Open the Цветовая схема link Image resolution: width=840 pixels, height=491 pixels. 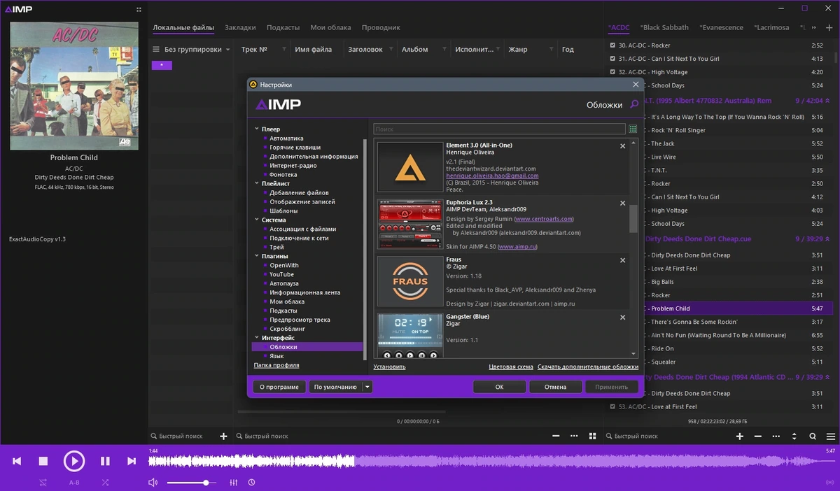point(511,367)
